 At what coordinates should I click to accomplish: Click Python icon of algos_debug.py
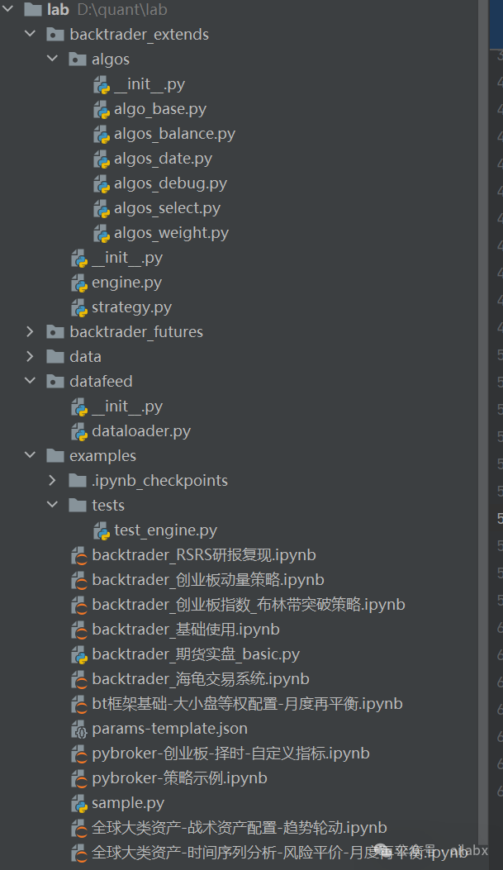point(102,184)
